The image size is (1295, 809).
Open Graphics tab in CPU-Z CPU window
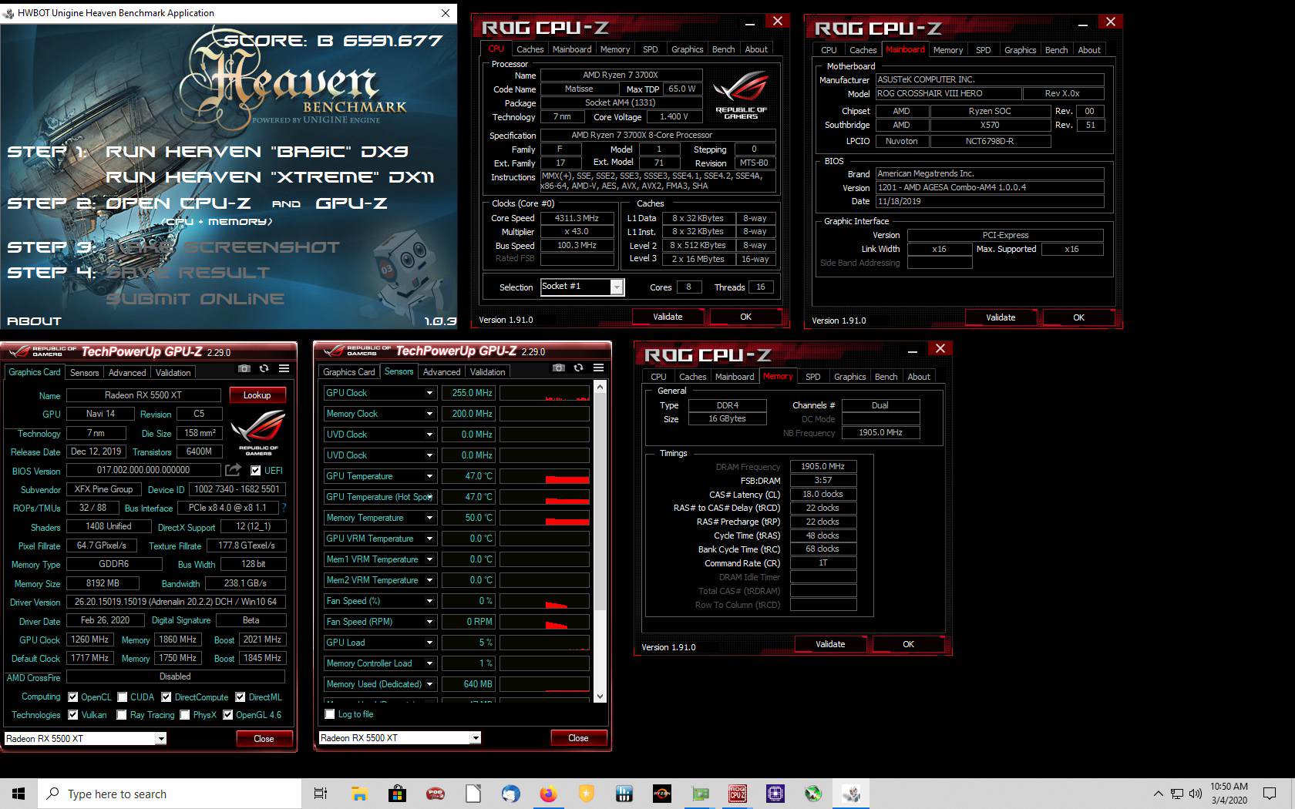(x=687, y=49)
